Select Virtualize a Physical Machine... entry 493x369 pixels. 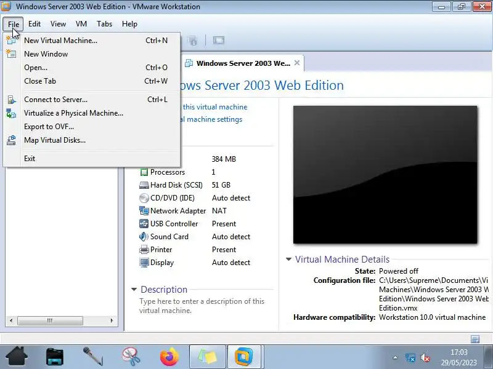point(91,113)
